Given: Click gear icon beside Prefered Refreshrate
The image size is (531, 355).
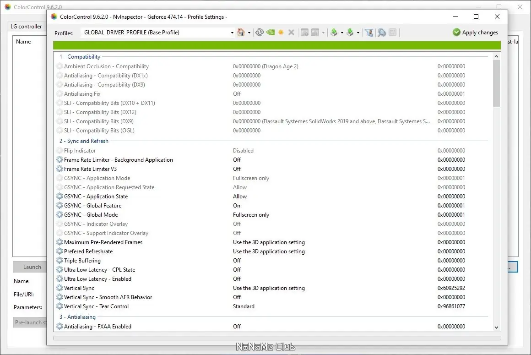Looking at the screenshot, I should pyautogui.click(x=60, y=251).
